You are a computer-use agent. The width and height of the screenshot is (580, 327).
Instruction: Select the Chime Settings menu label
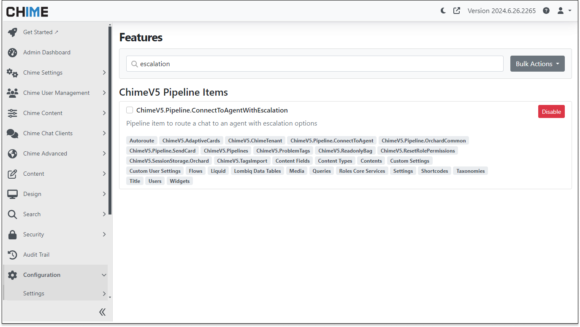[43, 72]
